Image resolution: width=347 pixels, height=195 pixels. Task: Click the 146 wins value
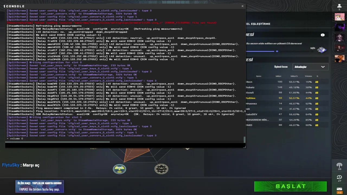[280, 87]
